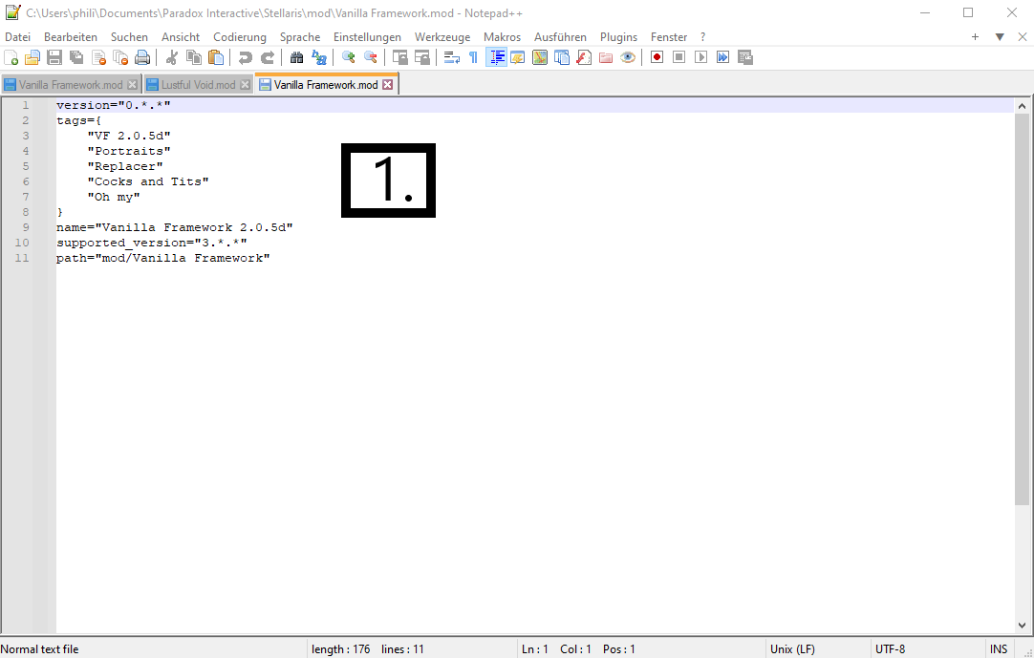Open the Plugins menu
Image resolution: width=1034 pixels, height=658 pixels.
tap(618, 37)
